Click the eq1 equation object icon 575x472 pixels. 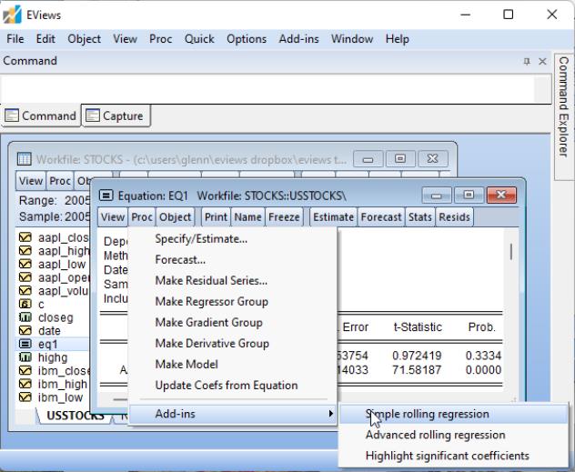[x=25, y=345]
